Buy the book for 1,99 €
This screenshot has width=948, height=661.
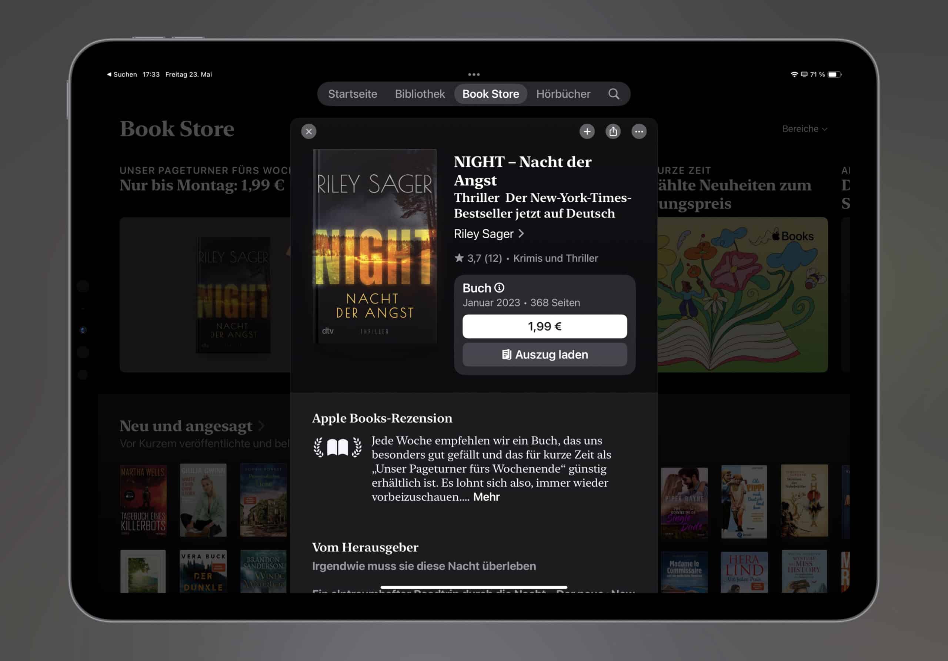tap(544, 326)
